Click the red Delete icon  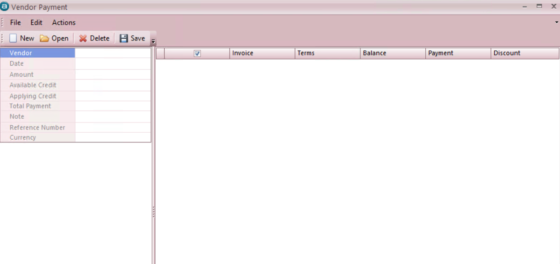(83, 39)
